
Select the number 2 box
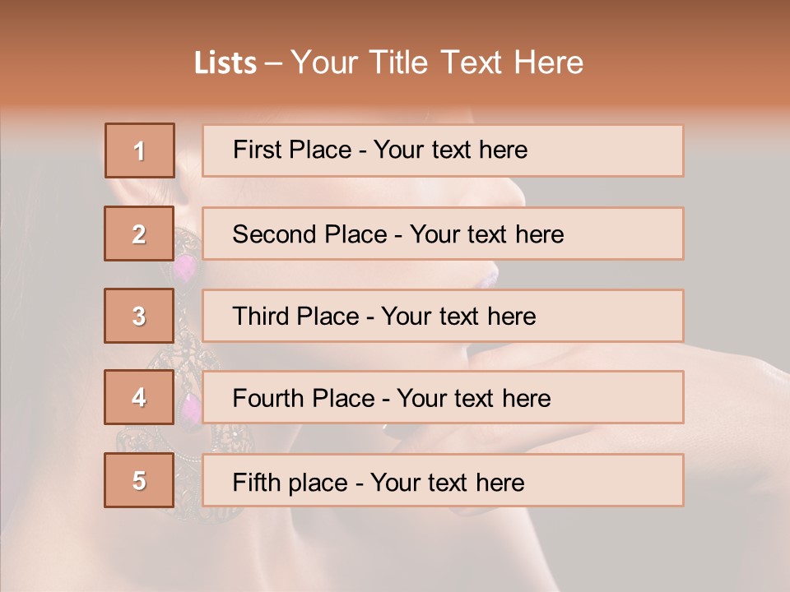[x=139, y=234]
